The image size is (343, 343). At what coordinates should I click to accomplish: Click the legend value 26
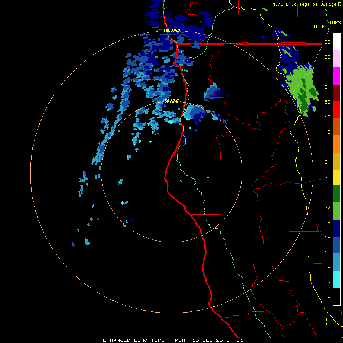point(327,192)
